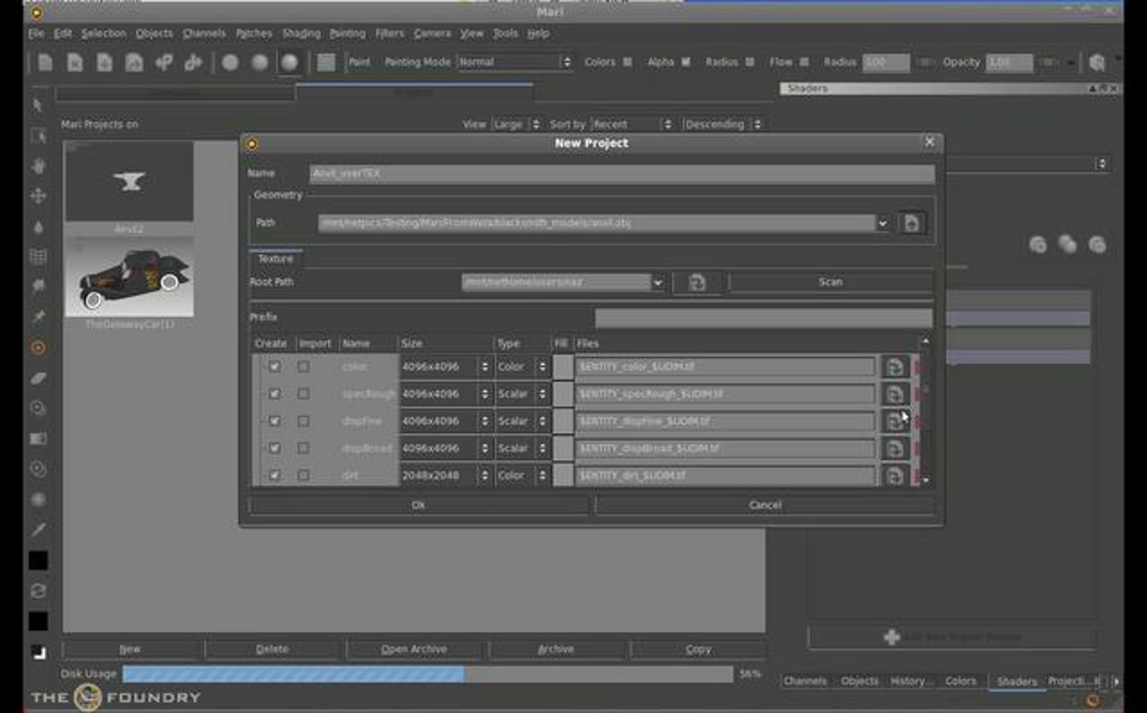Open the Sort by dropdown set to Recent
Viewport: 1147px width, 713px height.
[x=633, y=125]
